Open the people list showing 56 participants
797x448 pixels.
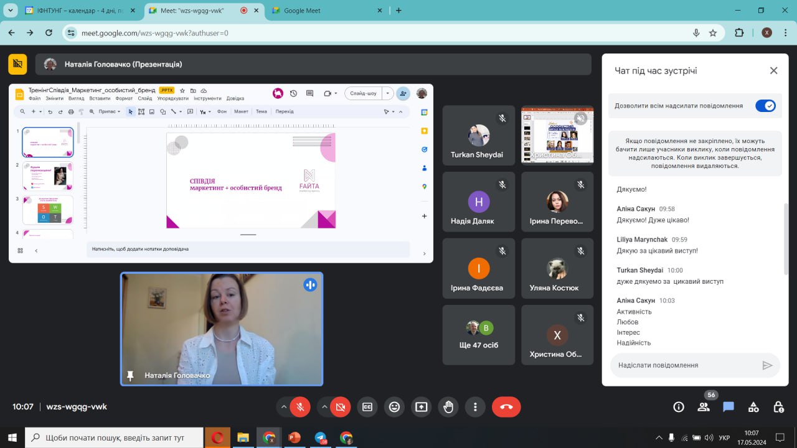[x=704, y=407]
